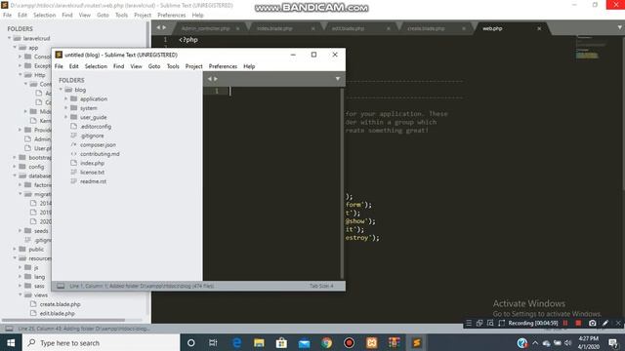Screen dimensions: 625x351
Task: Open Selection menu in the blog window
Action: click(96, 66)
